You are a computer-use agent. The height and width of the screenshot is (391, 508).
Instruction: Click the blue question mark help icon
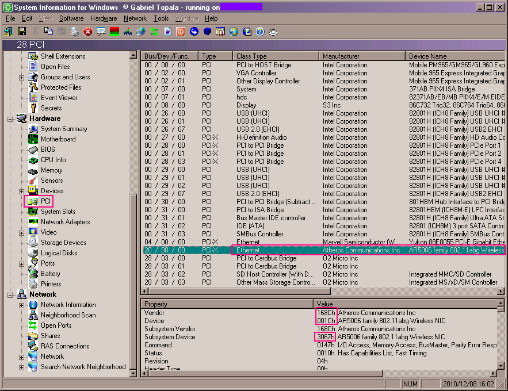[x=260, y=32]
